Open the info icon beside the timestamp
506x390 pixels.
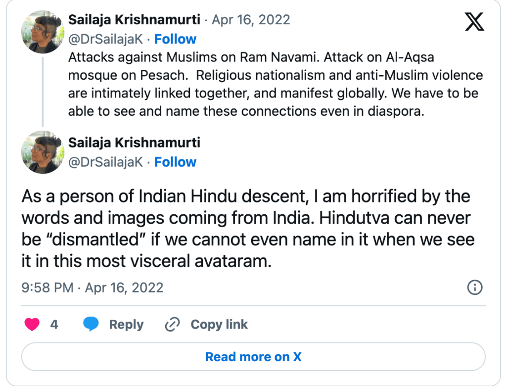(475, 288)
